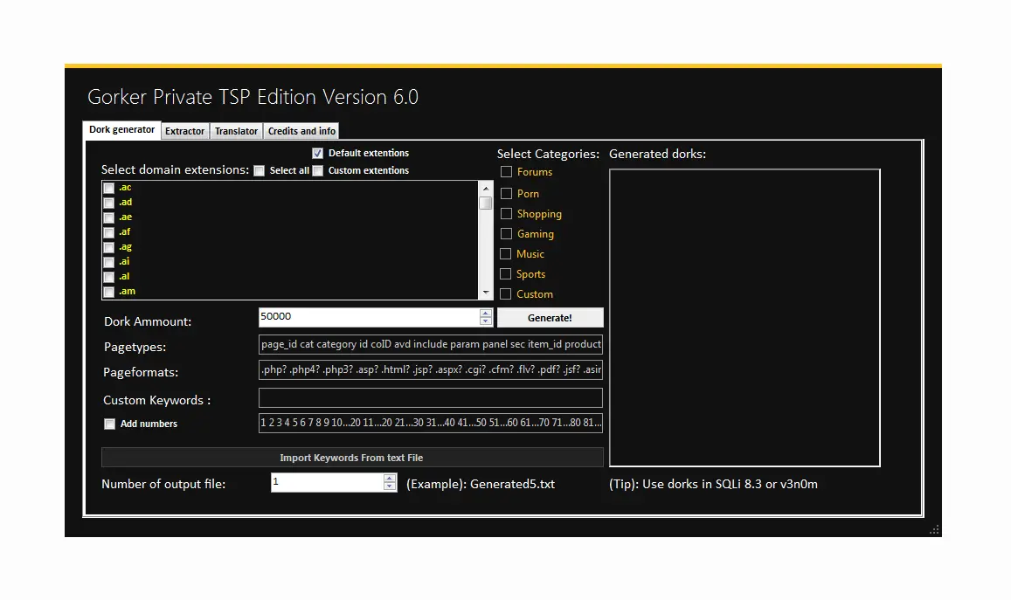Select the Music category
This screenshot has width=1011, height=600.
pos(506,253)
